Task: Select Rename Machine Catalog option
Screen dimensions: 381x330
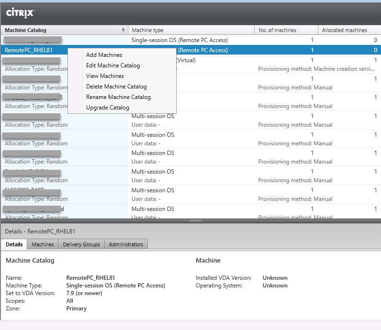Action: [x=118, y=97]
